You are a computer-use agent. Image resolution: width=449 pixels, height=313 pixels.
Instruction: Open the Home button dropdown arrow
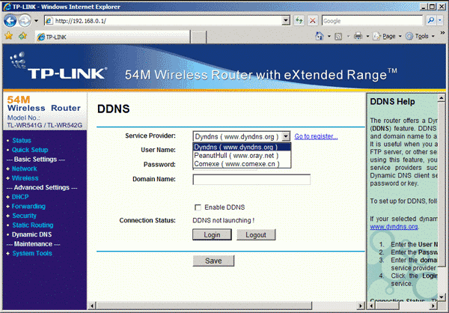[x=329, y=37]
